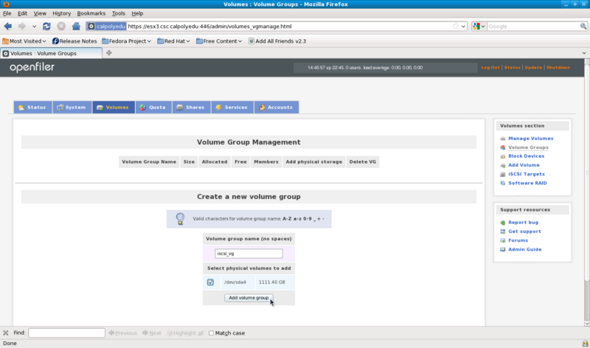The image size is (590, 348).
Task: Open a new tab with the plus icon
Action: click(x=108, y=53)
